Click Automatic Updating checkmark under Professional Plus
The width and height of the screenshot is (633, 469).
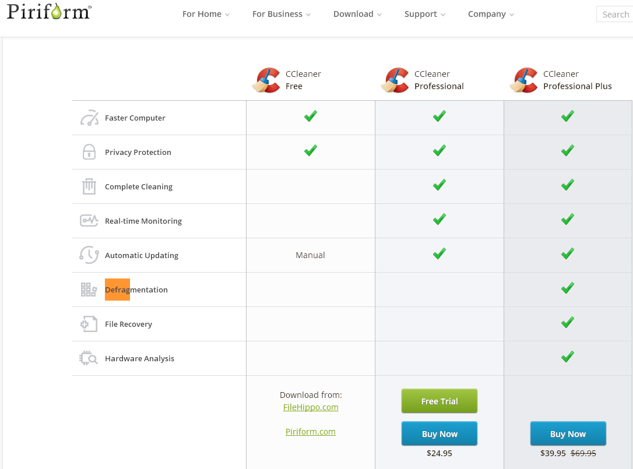(568, 253)
